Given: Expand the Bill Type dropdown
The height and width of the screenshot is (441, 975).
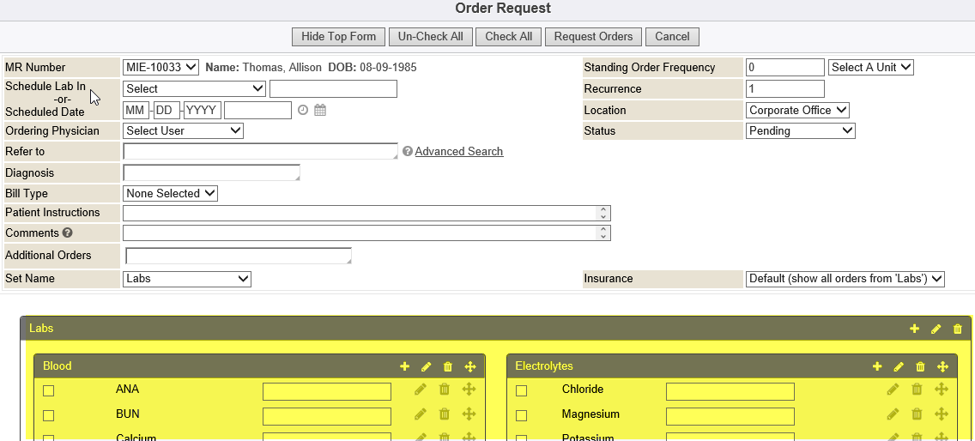Looking at the screenshot, I should tap(170, 194).
